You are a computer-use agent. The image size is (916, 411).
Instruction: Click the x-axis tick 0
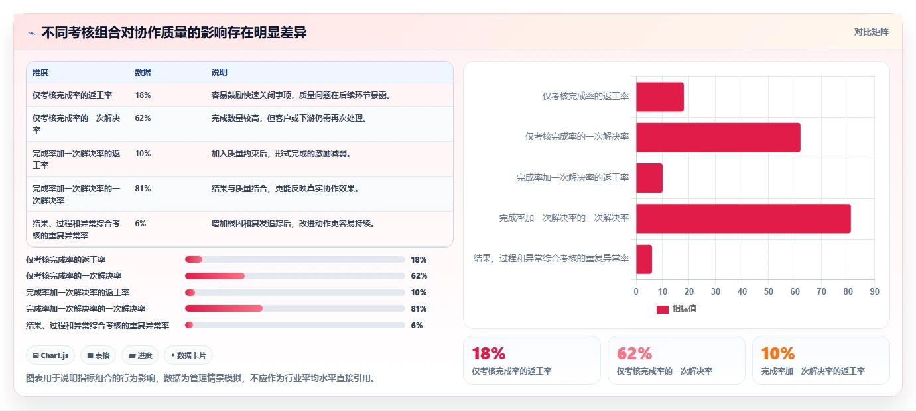(636, 291)
